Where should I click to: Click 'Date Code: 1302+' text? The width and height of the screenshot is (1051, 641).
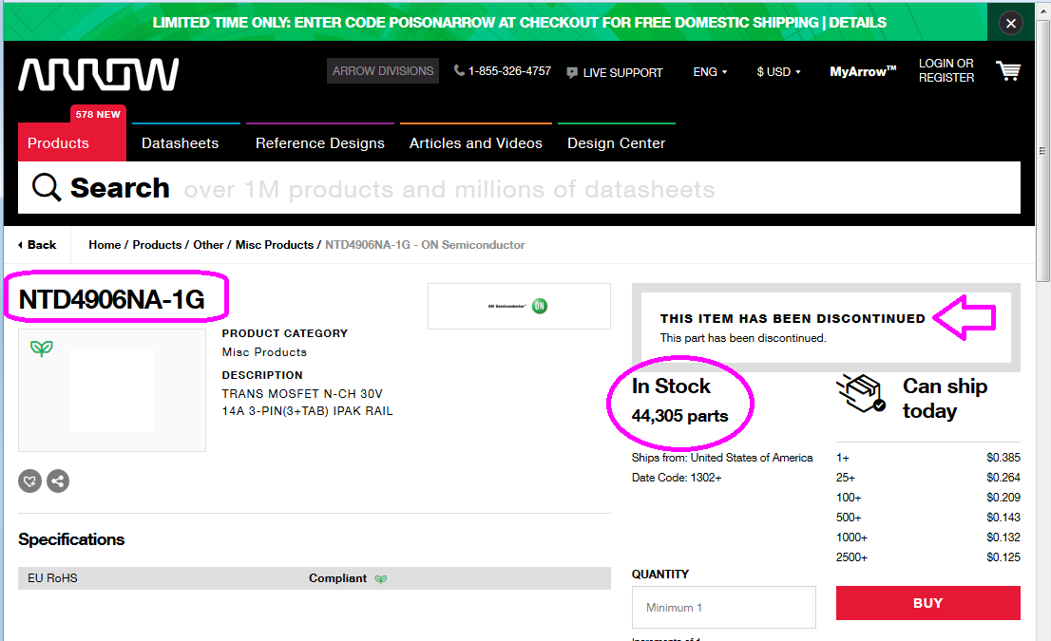point(677,478)
